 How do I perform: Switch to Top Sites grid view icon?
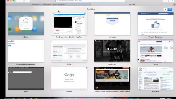(170, 9)
